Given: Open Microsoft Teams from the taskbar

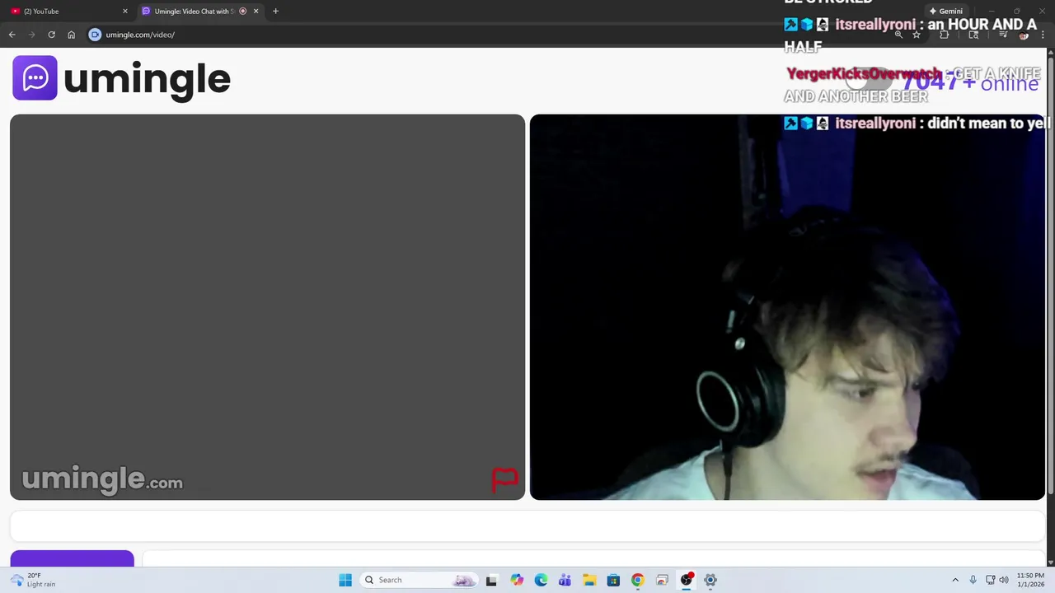Looking at the screenshot, I should click(565, 580).
